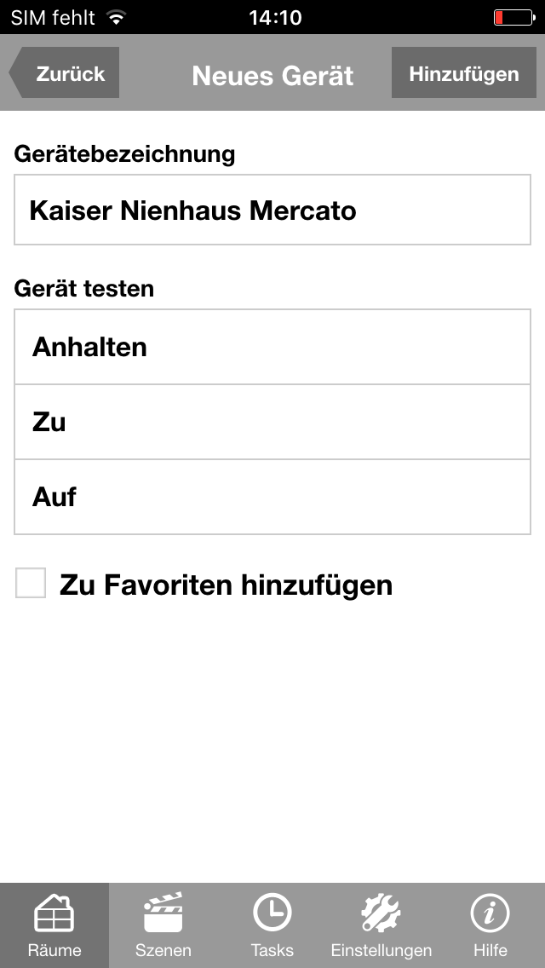Go back with the Zurück button

(65, 73)
